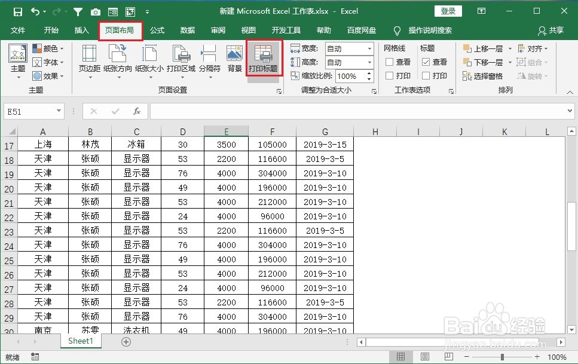This screenshot has height=364, width=578.
Task: Switch to the 开发工具 Developer tab
Action: (286, 30)
